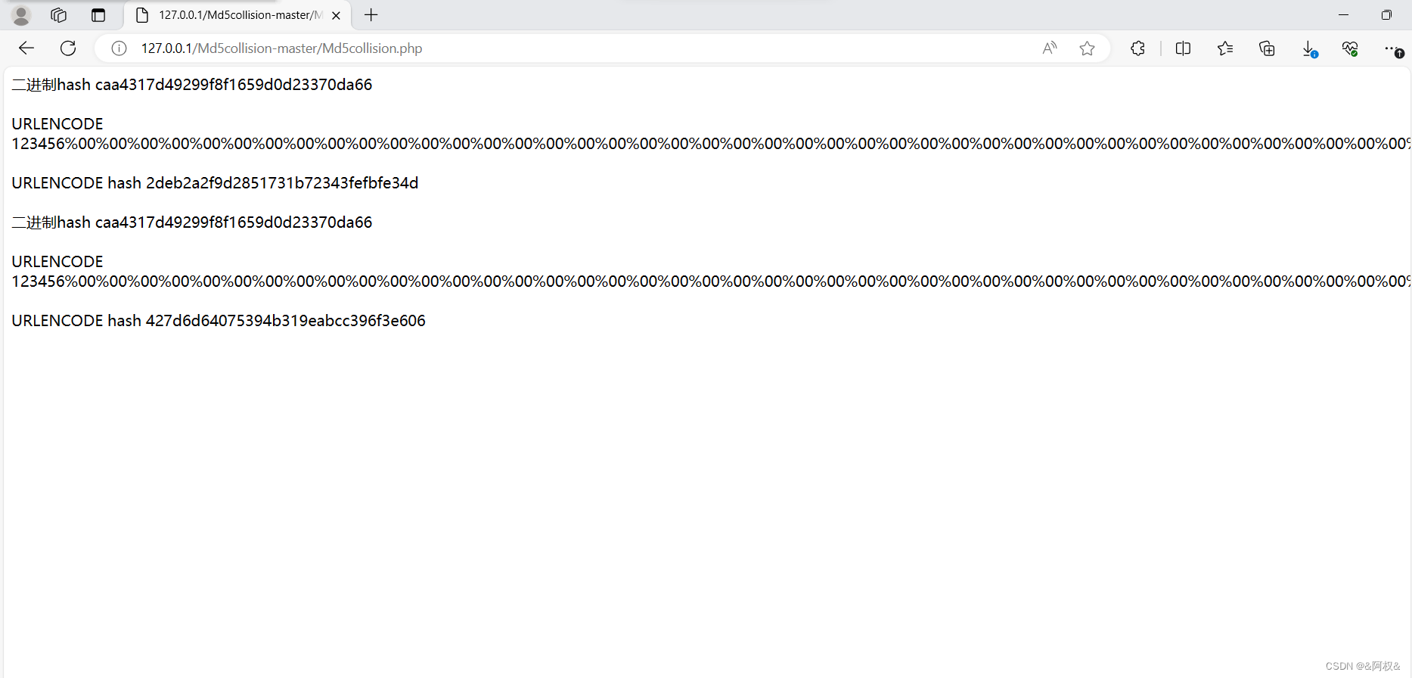This screenshot has width=1412, height=678.
Task: Open the workspaces icon
Action: 59,15
